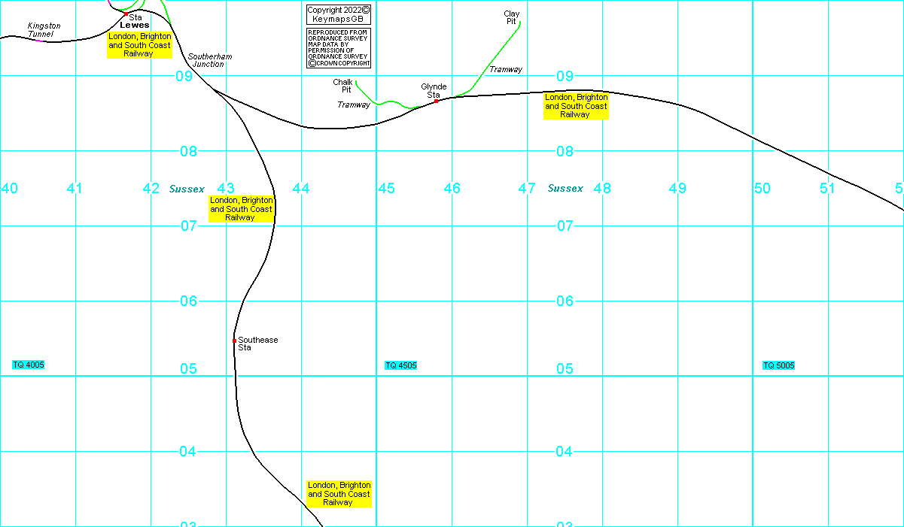
Task: Select the Clay Pit label
Action: point(511,18)
